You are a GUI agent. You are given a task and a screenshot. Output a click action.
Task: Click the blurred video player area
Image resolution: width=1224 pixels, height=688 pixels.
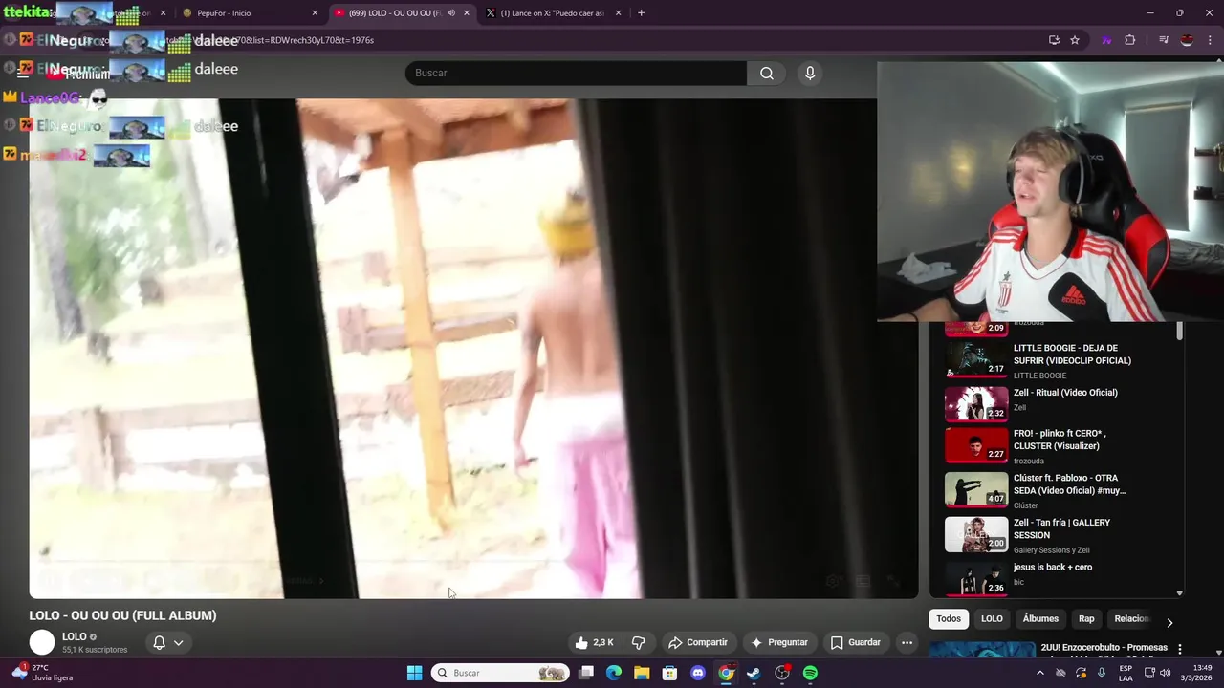click(473, 349)
